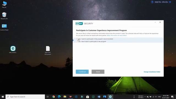Click the RAM CPU monitor widget
Viewport: 176px width, 99px height.
click(161, 2)
